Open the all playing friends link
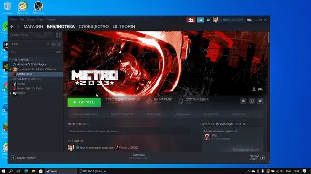The width and height of the screenshot is (311, 174). click(x=246, y=150)
